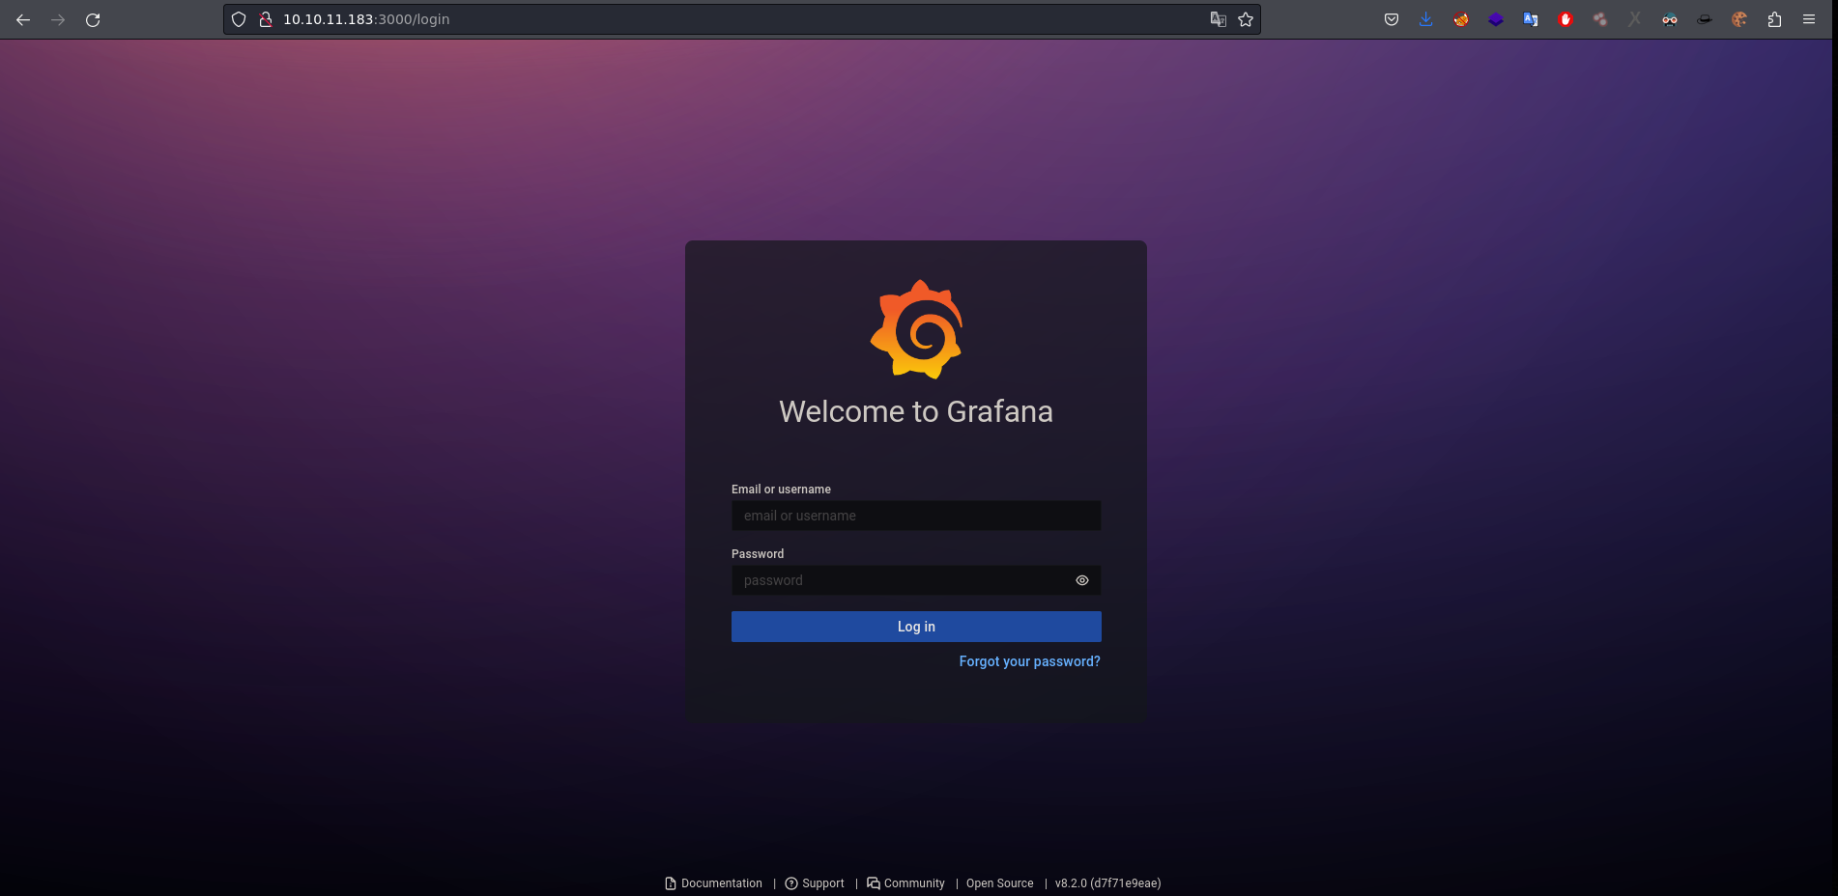Reload the page with refresh icon
1838x896 pixels.
(93, 19)
